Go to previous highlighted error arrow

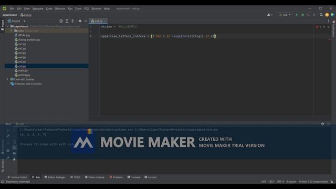[x=324, y=27]
